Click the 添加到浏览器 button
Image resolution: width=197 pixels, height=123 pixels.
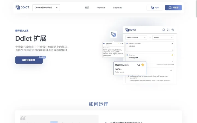pyautogui.click(x=29, y=60)
